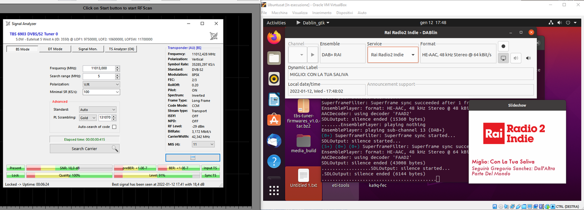The width and height of the screenshot is (584, 210).
Task: Click the SNR 18,0 dB meter
Action: point(69,168)
